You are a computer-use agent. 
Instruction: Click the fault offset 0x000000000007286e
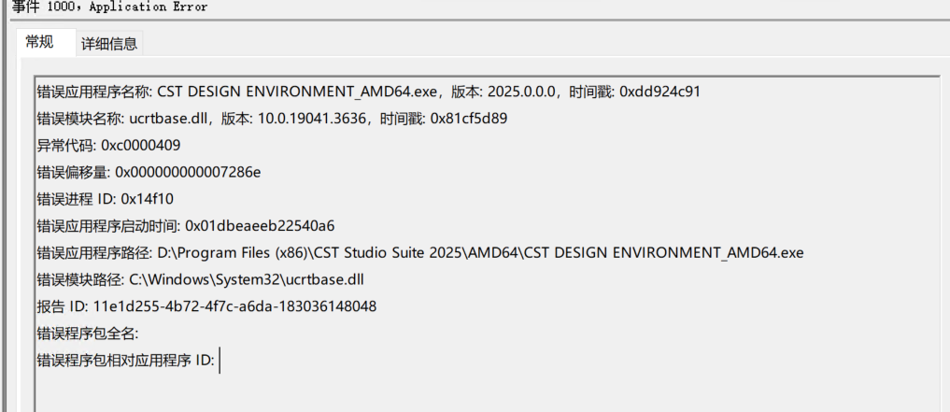188,173
